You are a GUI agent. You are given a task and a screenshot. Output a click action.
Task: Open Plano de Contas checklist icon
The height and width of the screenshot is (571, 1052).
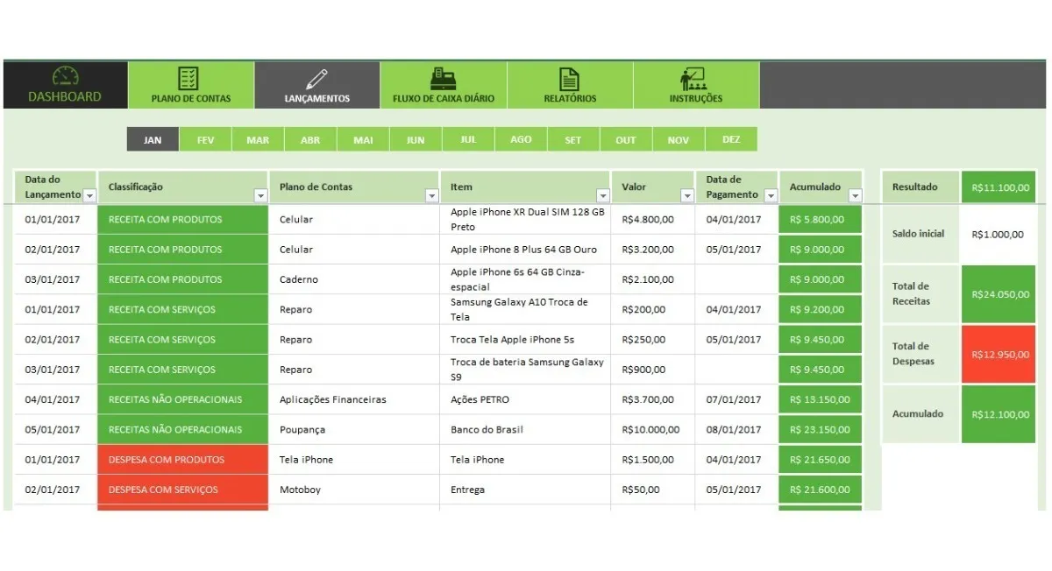tap(188, 78)
